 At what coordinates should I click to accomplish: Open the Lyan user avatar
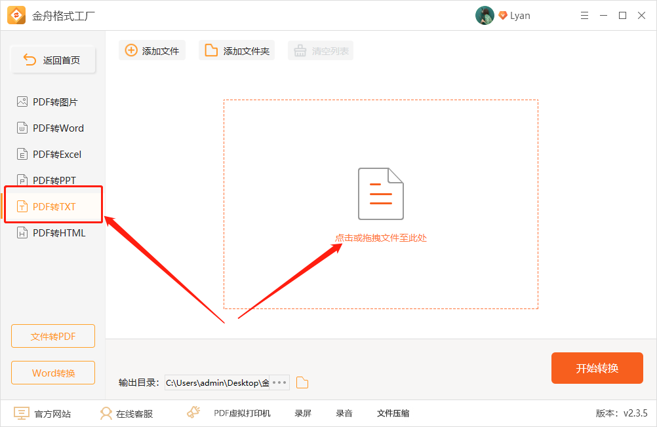pyautogui.click(x=485, y=16)
